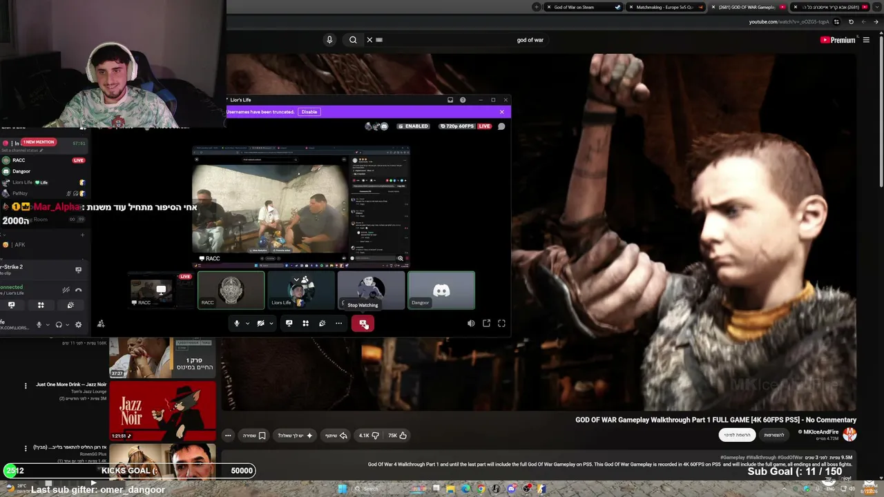Clear the YouTube search text
The image size is (884, 497).
pyautogui.click(x=369, y=40)
